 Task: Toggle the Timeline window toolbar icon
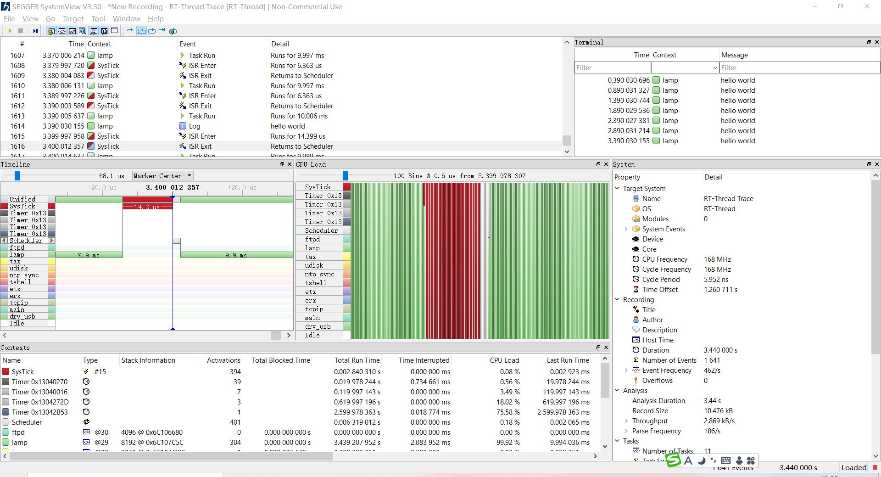pos(62,31)
